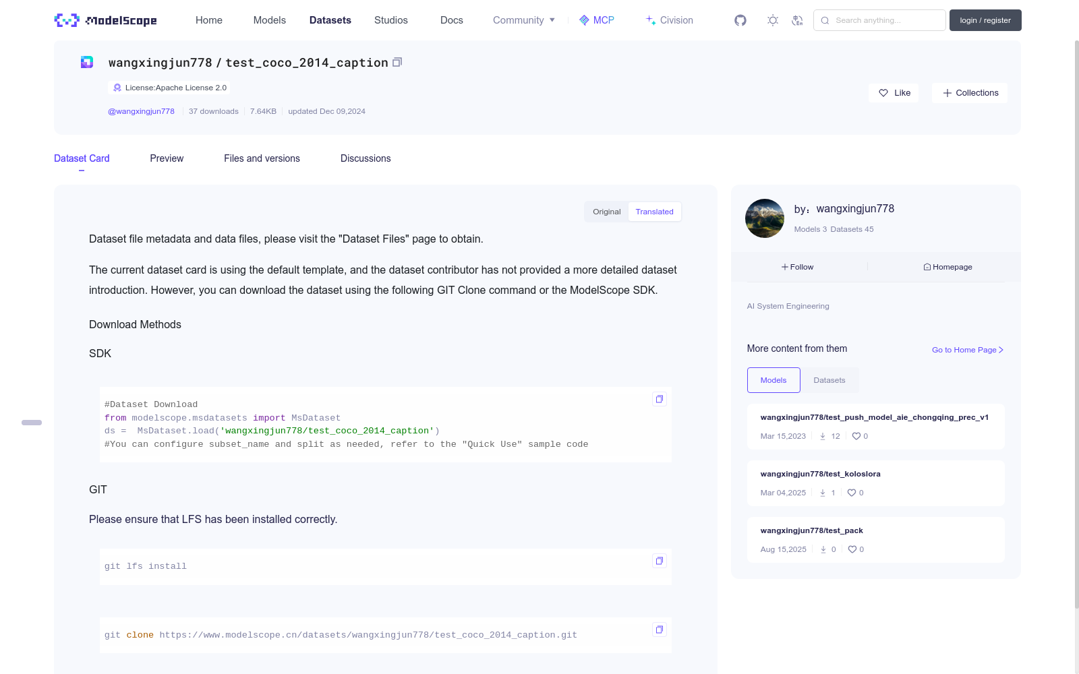Click the "updated Dec 09,2024" text
The image size is (1079, 674).
(x=327, y=111)
